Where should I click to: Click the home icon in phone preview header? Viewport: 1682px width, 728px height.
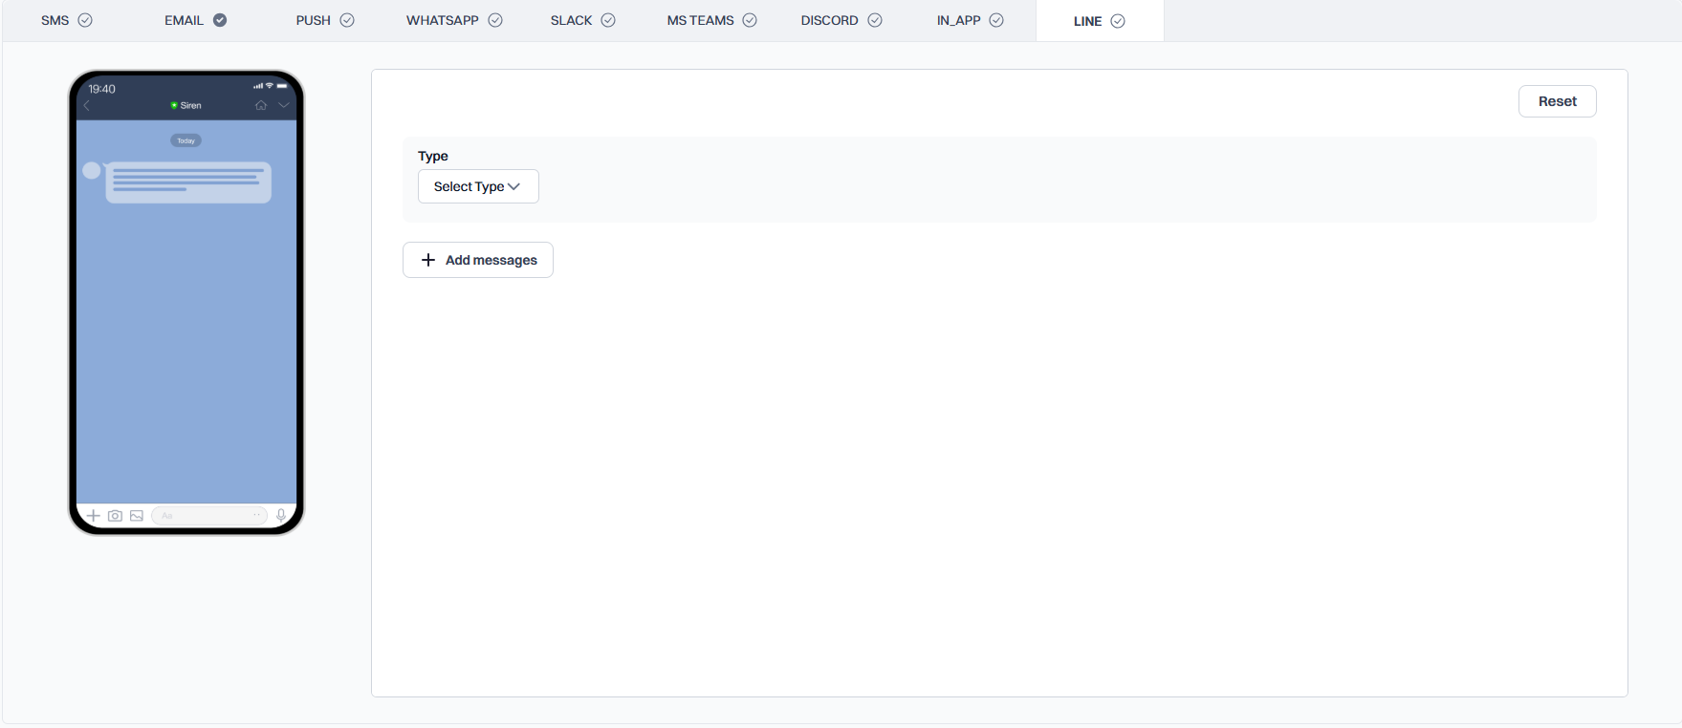(261, 105)
